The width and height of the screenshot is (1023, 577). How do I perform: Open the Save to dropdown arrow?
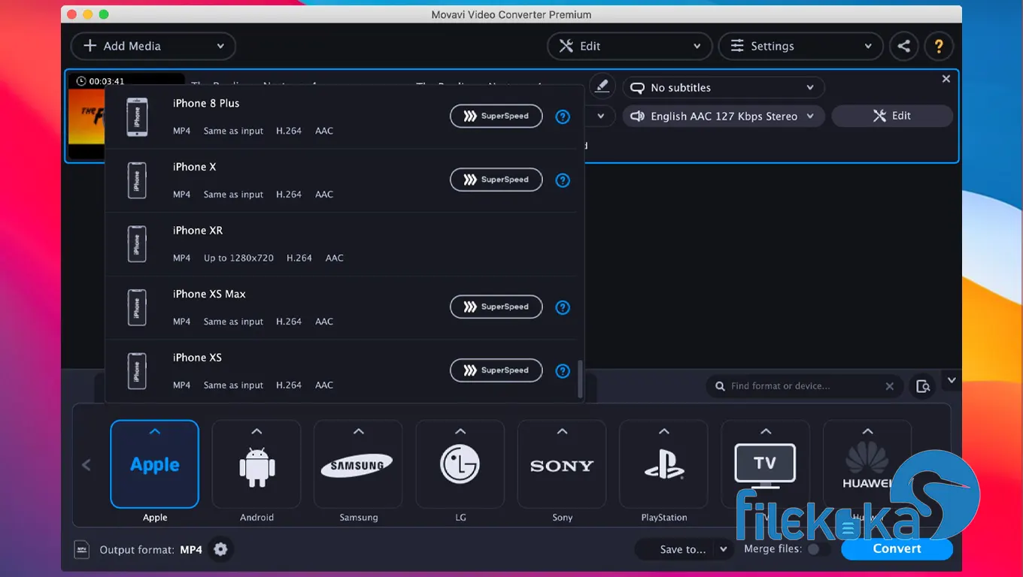point(724,549)
